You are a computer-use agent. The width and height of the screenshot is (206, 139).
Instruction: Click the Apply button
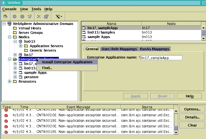click(x=135, y=96)
